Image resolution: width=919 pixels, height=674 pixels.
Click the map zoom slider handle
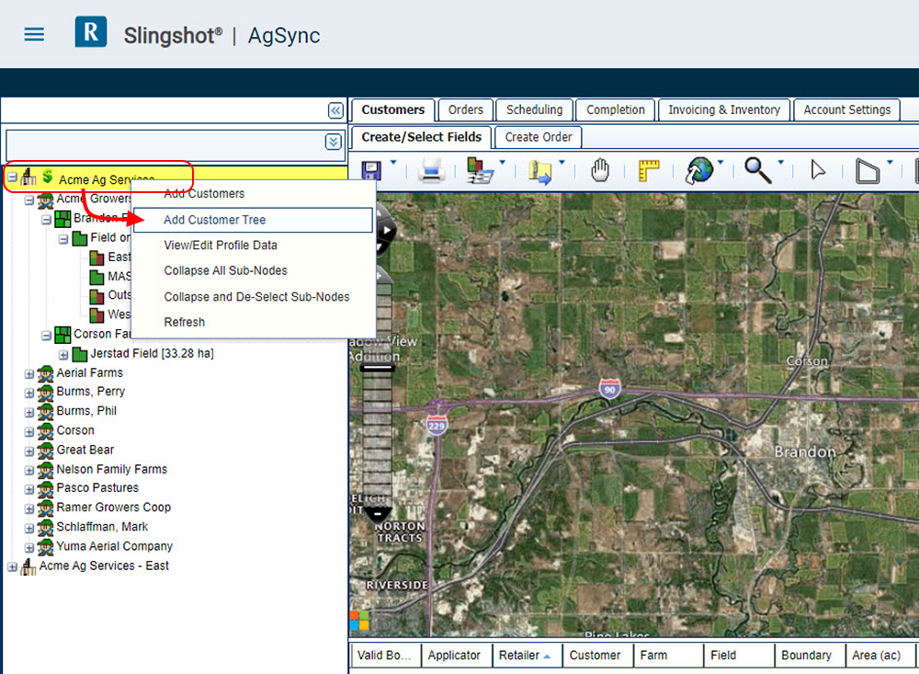click(378, 369)
